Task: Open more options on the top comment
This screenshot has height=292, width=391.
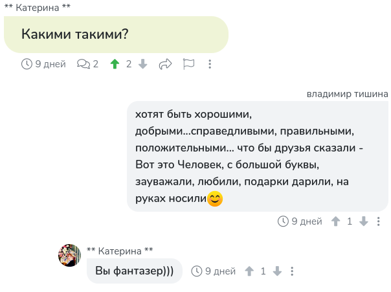Action: [x=210, y=64]
